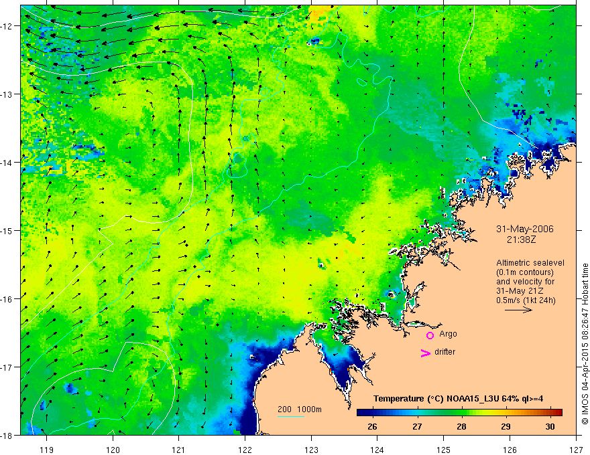This screenshot has width=590, height=455.
Task: Select the date text 31-May-2006
Action: pyautogui.click(x=525, y=229)
